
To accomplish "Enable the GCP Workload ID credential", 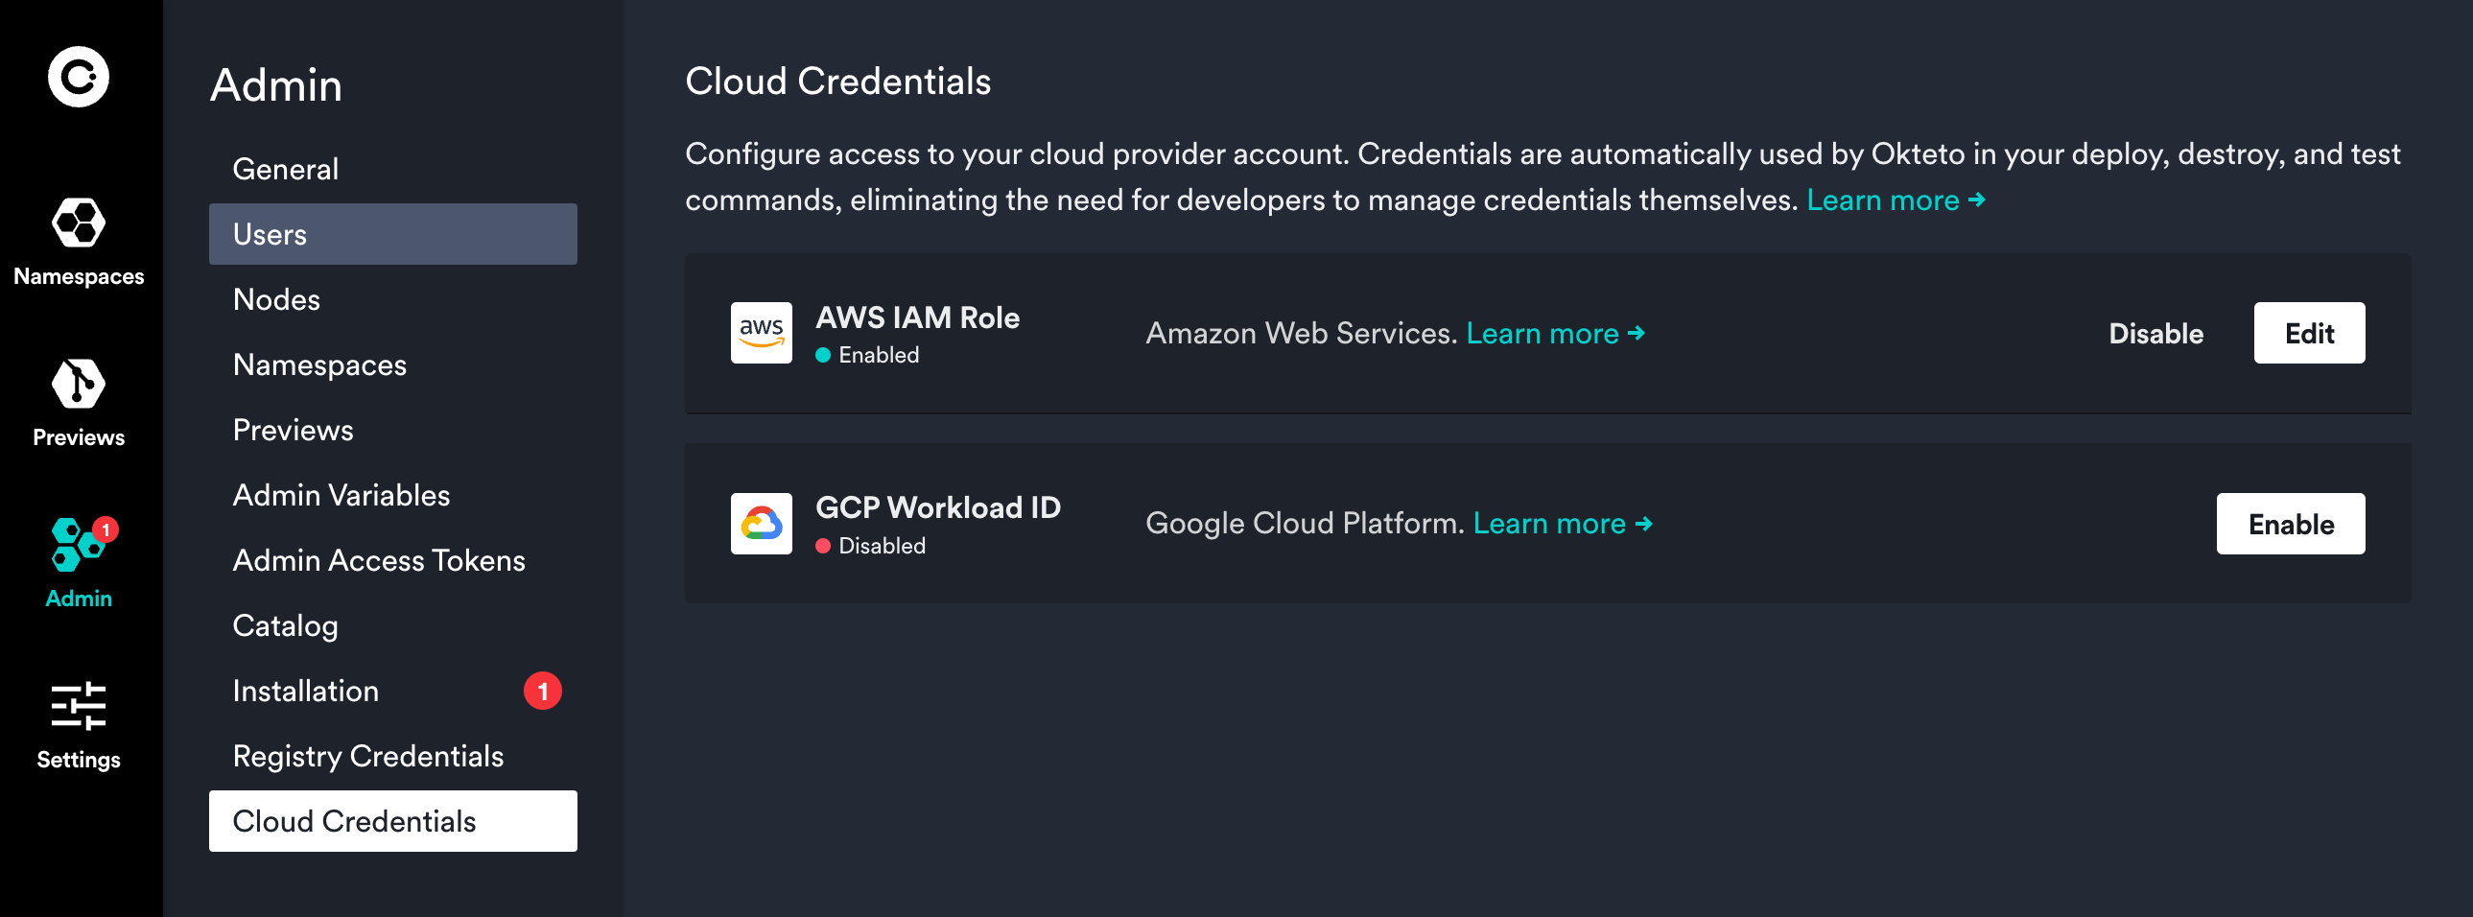I will [2291, 524].
